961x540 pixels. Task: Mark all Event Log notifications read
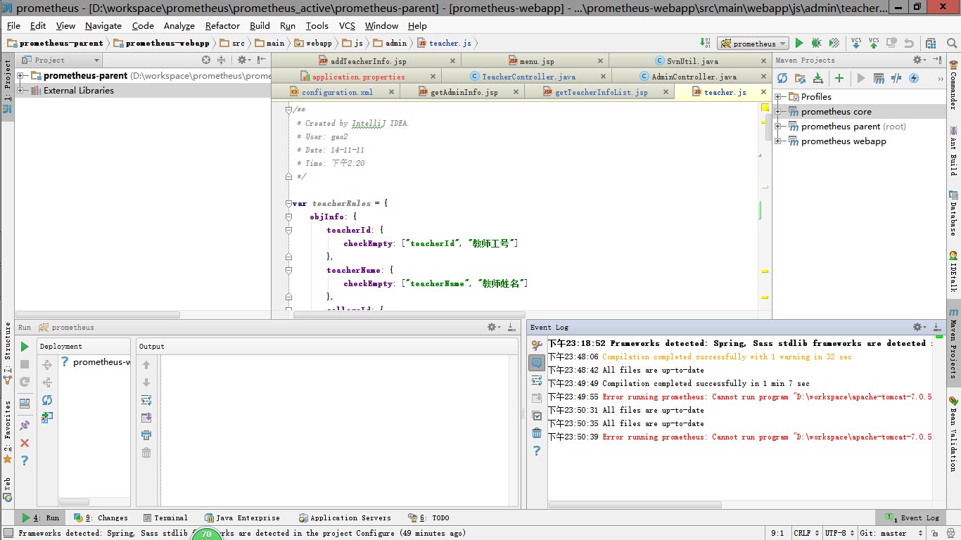click(x=537, y=416)
